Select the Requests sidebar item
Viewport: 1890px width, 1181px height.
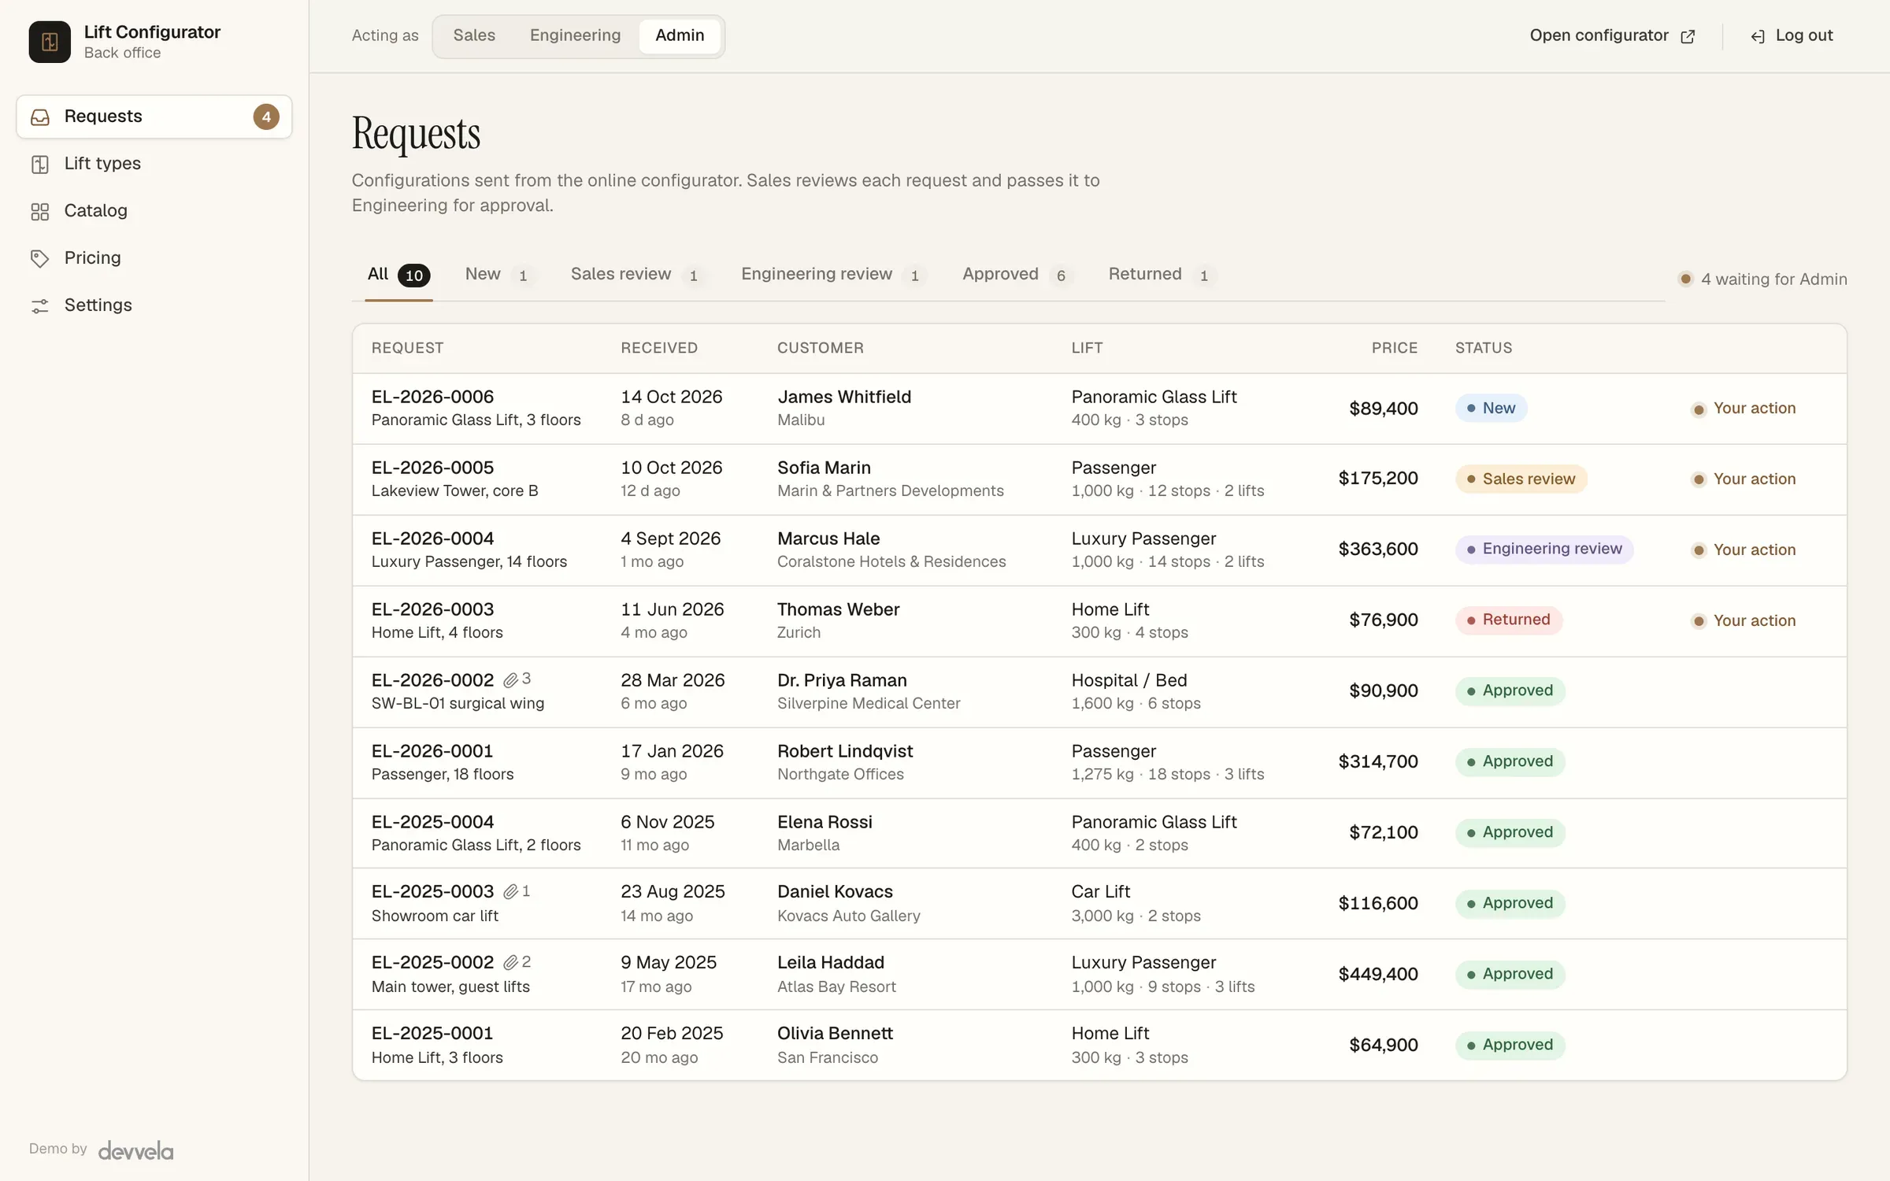coord(154,117)
